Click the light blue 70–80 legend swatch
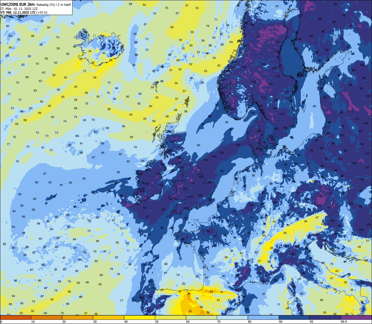The width and height of the screenshot is (372, 324). pyautogui.click(x=232, y=317)
